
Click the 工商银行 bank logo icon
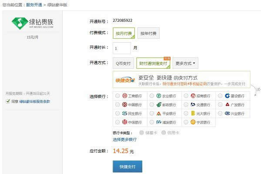pos(124,96)
